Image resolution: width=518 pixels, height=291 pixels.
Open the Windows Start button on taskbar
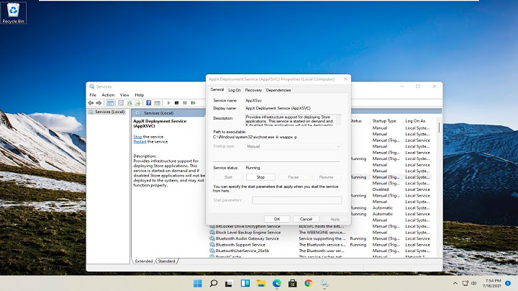(198, 283)
